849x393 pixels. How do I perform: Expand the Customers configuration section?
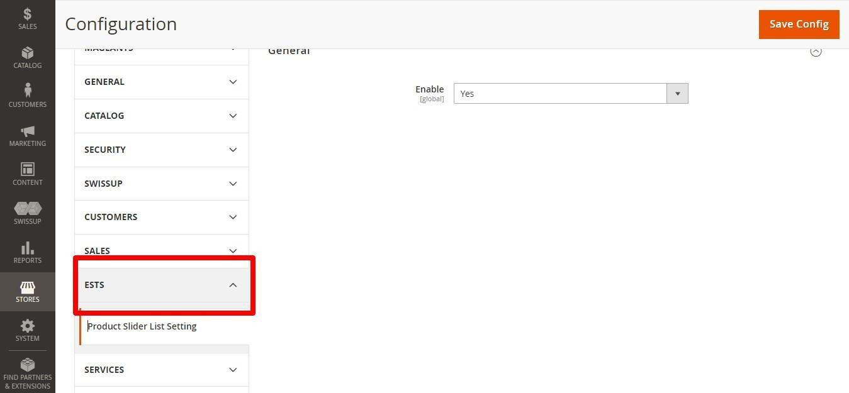coord(161,217)
